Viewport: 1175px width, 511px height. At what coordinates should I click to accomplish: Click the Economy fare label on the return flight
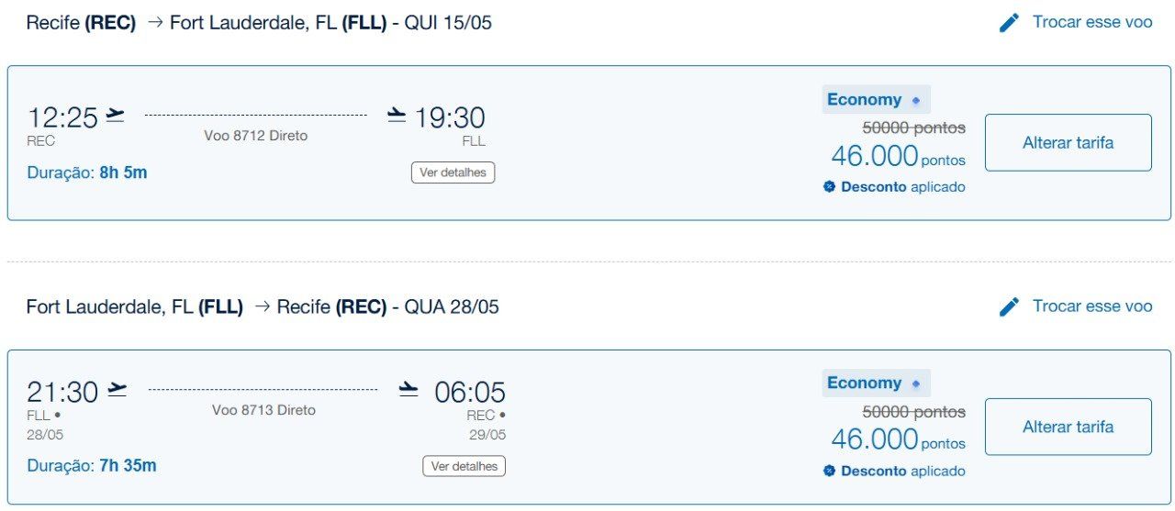(864, 383)
